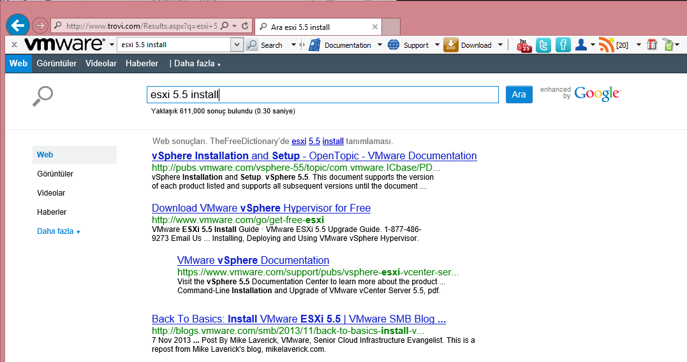Click the Support globe icon

(394, 45)
